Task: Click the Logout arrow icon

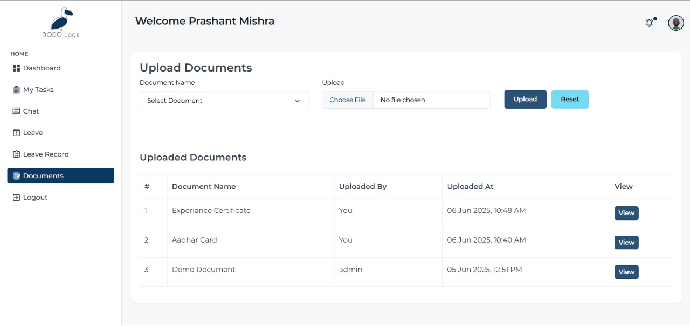Action: 16,197
